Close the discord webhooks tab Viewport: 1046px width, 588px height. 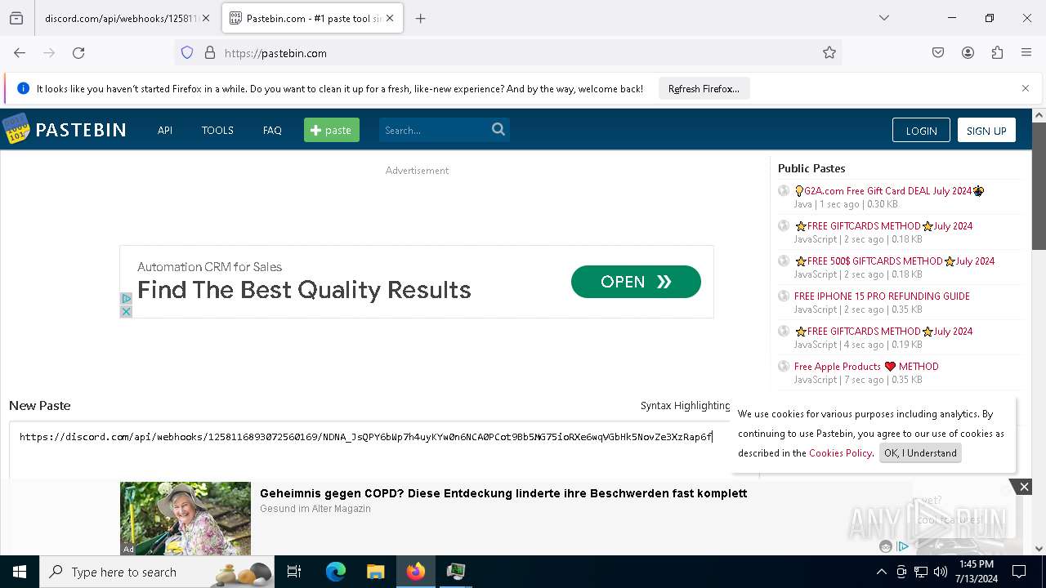[x=206, y=18]
